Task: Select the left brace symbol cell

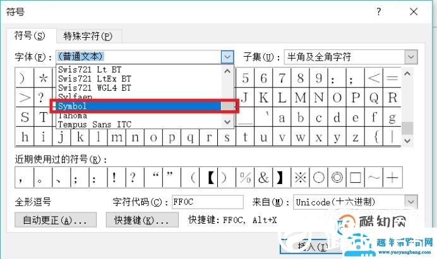Action: pyautogui.click(x=374, y=137)
